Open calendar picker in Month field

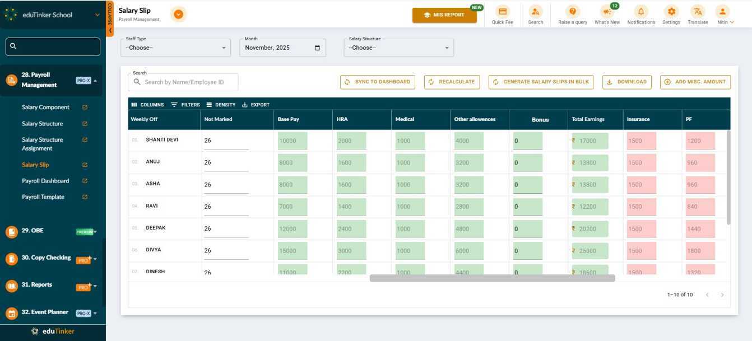pyautogui.click(x=317, y=48)
